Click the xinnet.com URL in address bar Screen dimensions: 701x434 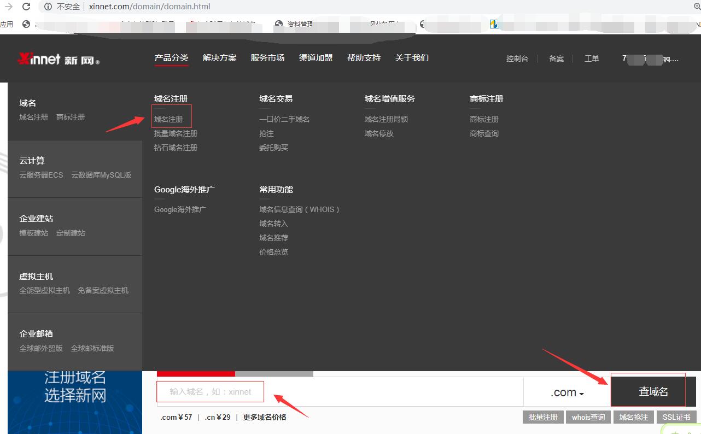coord(149,7)
